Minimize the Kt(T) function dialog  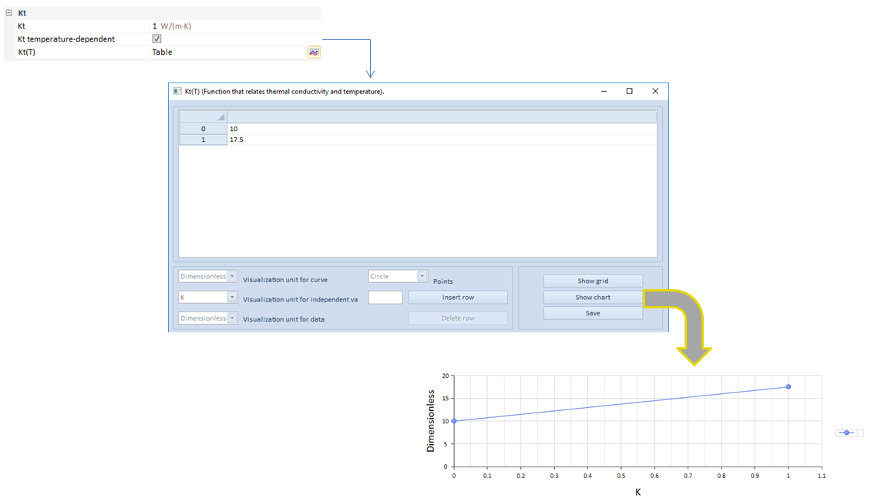(603, 91)
